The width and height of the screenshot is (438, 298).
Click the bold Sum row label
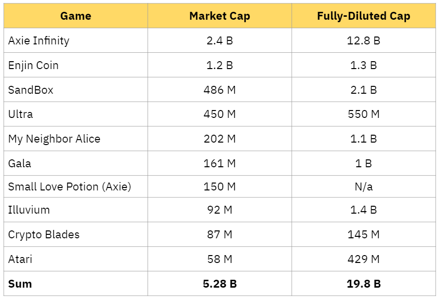(x=20, y=284)
